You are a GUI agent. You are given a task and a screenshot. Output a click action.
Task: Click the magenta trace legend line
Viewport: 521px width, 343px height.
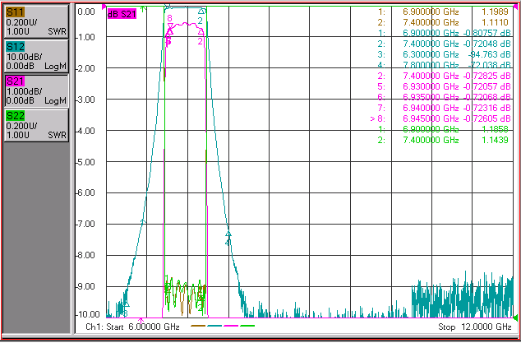pos(231,326)
